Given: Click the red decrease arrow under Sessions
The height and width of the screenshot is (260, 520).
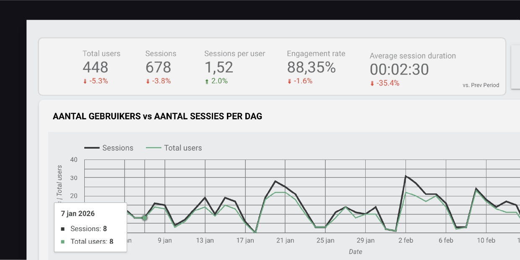Looking at the screenshot, I should click(x=148, y=81).
